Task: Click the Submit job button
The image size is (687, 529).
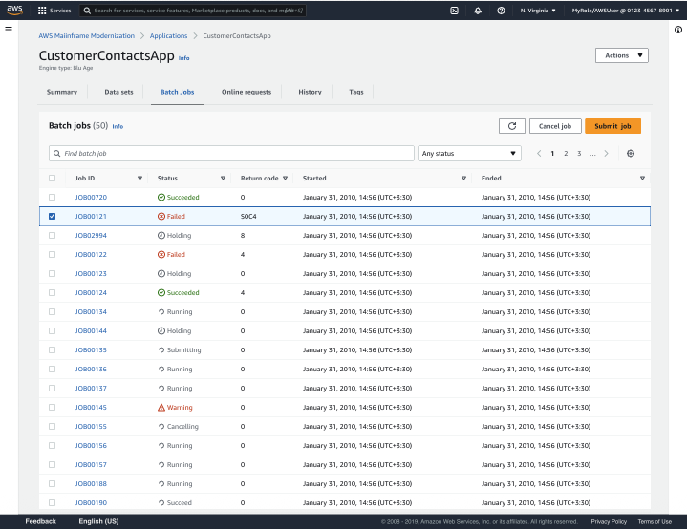Action: click(x=612, y=126)
